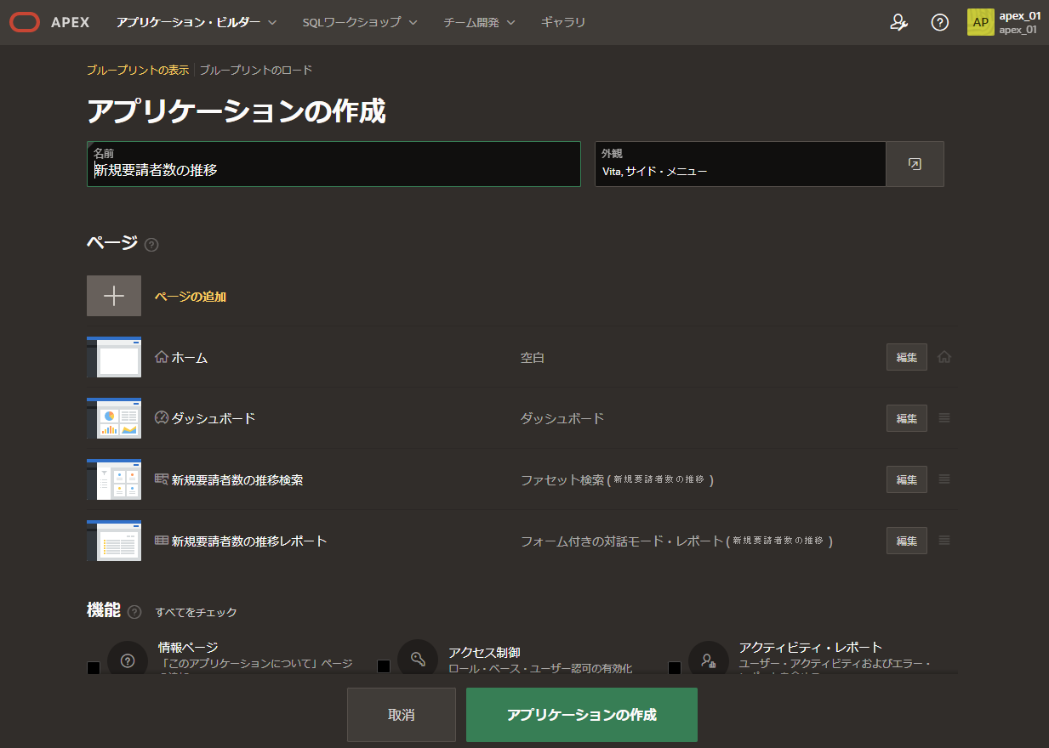Click the アクティビティ・レポート feature title
1049x748 pixels.
click(811, 648)
